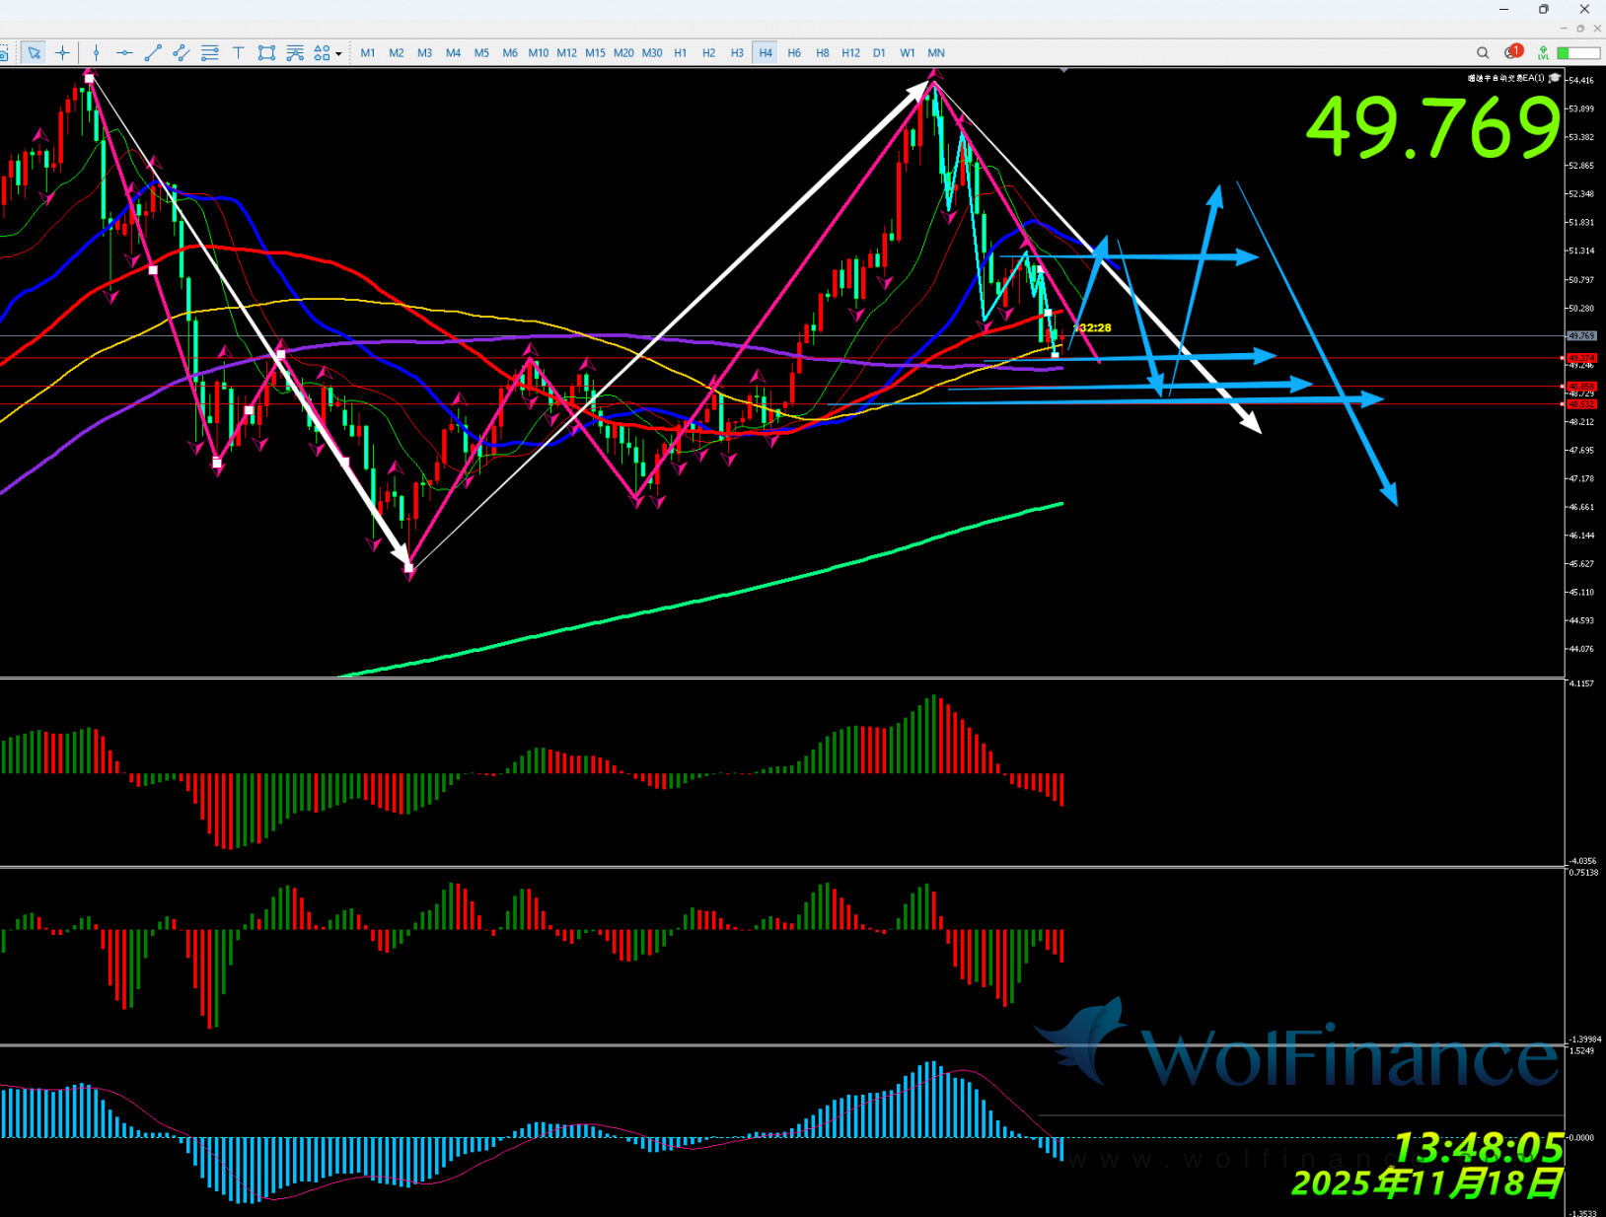This screenshot has width=1606, height=1217.
Task: Switch chart to M1 timeframe
Action: tap(368, 53)
